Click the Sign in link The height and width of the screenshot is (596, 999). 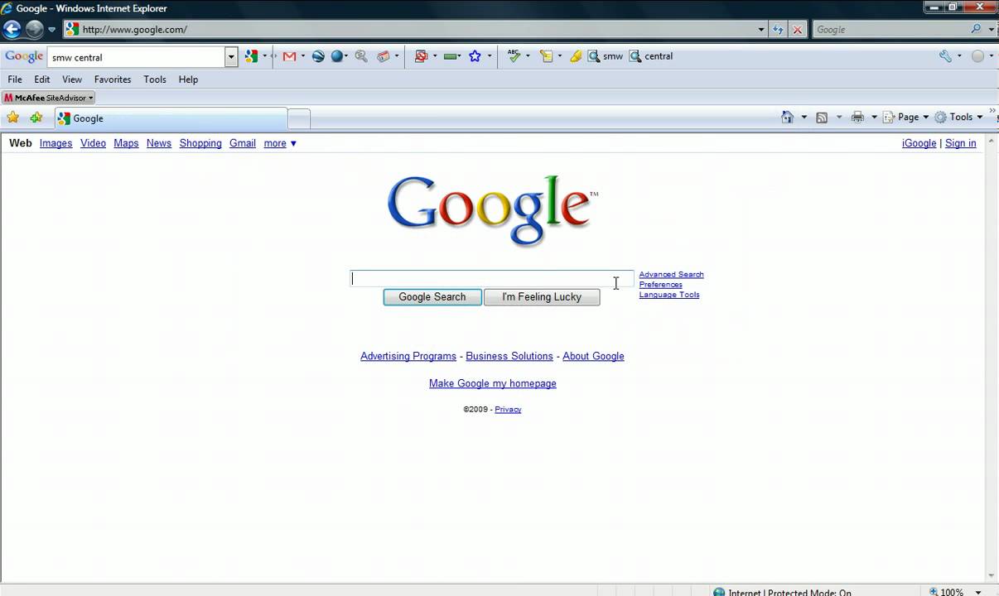tap(961, 143)
